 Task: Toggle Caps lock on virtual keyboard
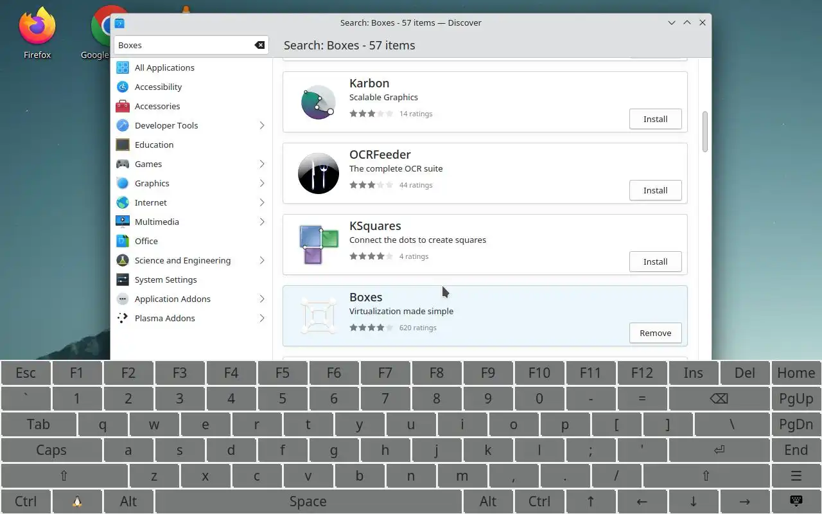point(51,450)
